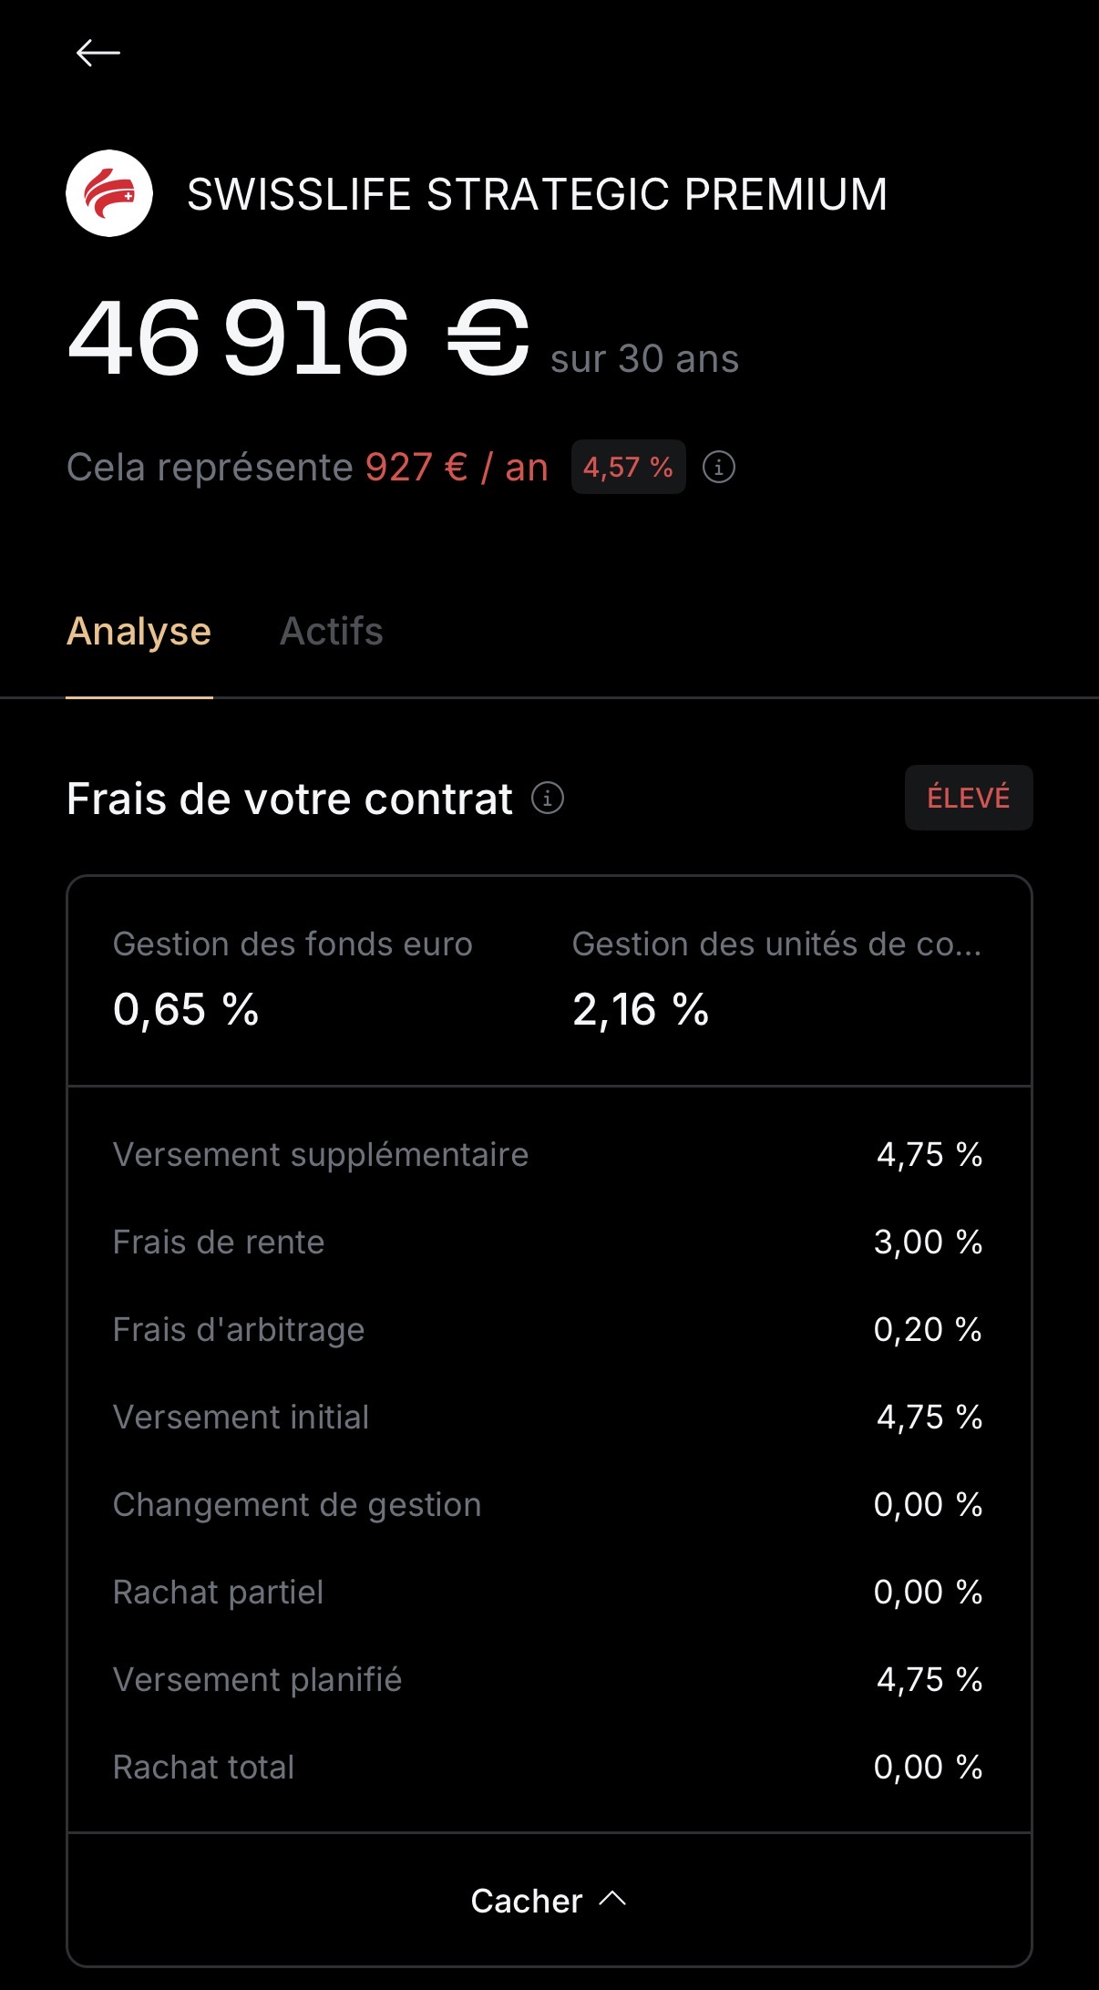The image size is (1099, 1990).
Task: Select the Changement de gestion row
Action: coord(548,1505)
